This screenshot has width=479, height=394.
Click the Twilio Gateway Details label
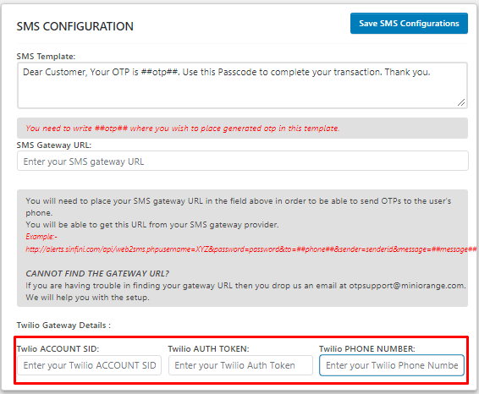click(63, 326)
